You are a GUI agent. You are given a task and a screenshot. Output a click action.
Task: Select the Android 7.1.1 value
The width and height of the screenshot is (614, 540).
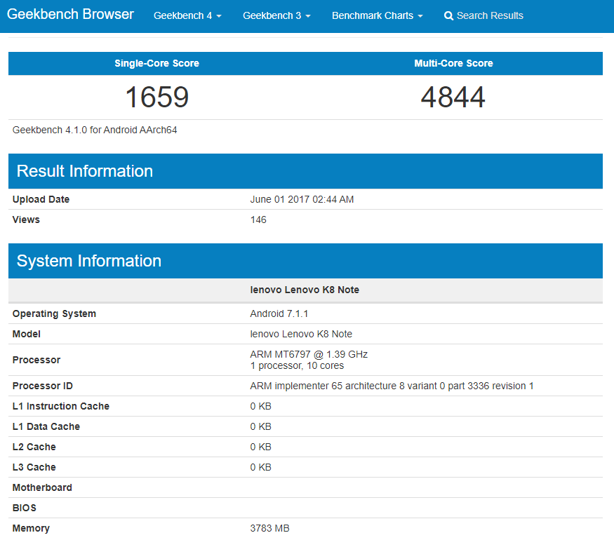(x=279, y=313)
